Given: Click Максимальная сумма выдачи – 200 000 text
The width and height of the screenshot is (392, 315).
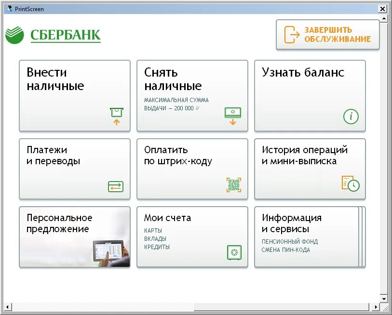Looking at the screenshot, I should click(x=176, y=104).
